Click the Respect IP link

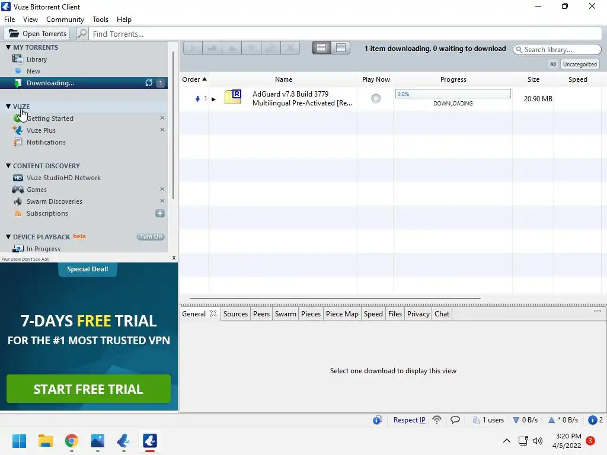[409, 420]
